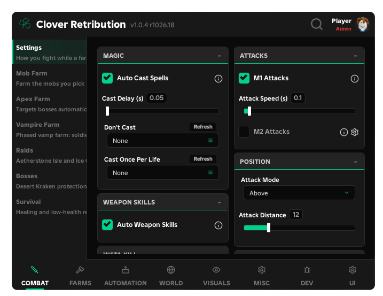Viewport: 383px width, 296px height.
Task: Refresh the Cast Once Per Life list
Action: pyautogui.click(x=203, y=159)
